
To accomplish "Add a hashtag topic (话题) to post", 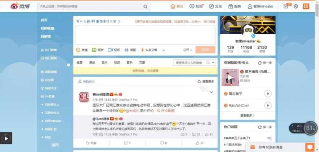I will coord(130,50).
